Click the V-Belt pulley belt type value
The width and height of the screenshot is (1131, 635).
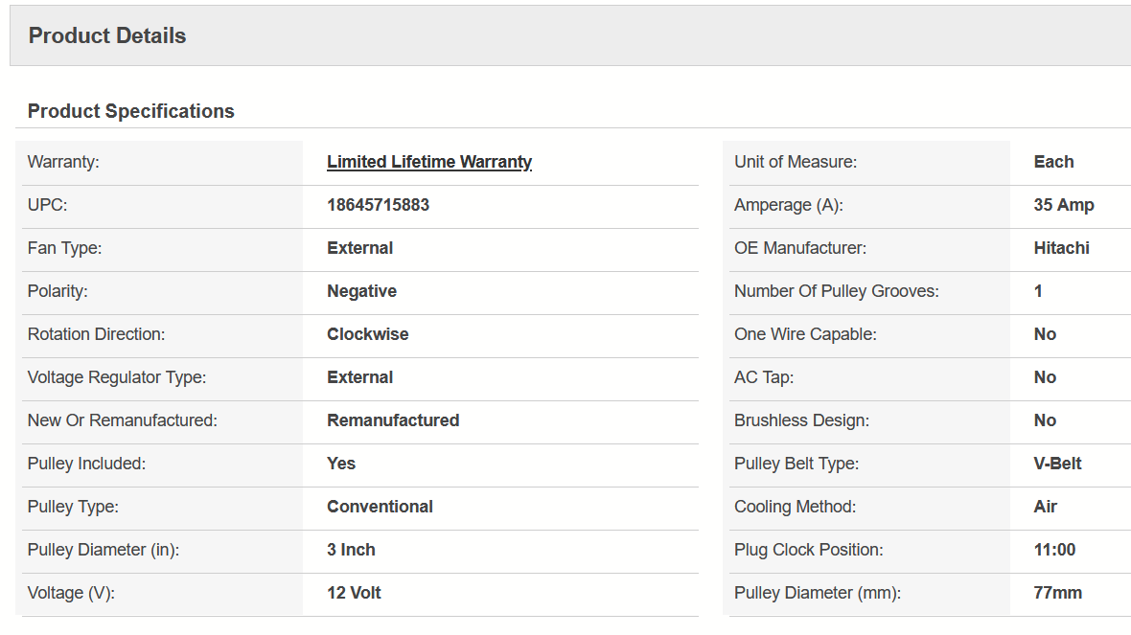click(1057, 464)
